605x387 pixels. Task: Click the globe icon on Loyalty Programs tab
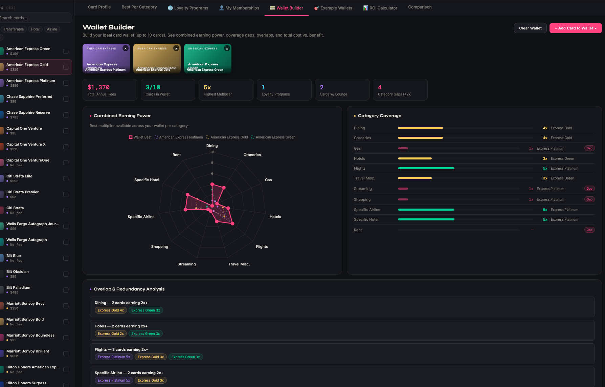point(170,8)
